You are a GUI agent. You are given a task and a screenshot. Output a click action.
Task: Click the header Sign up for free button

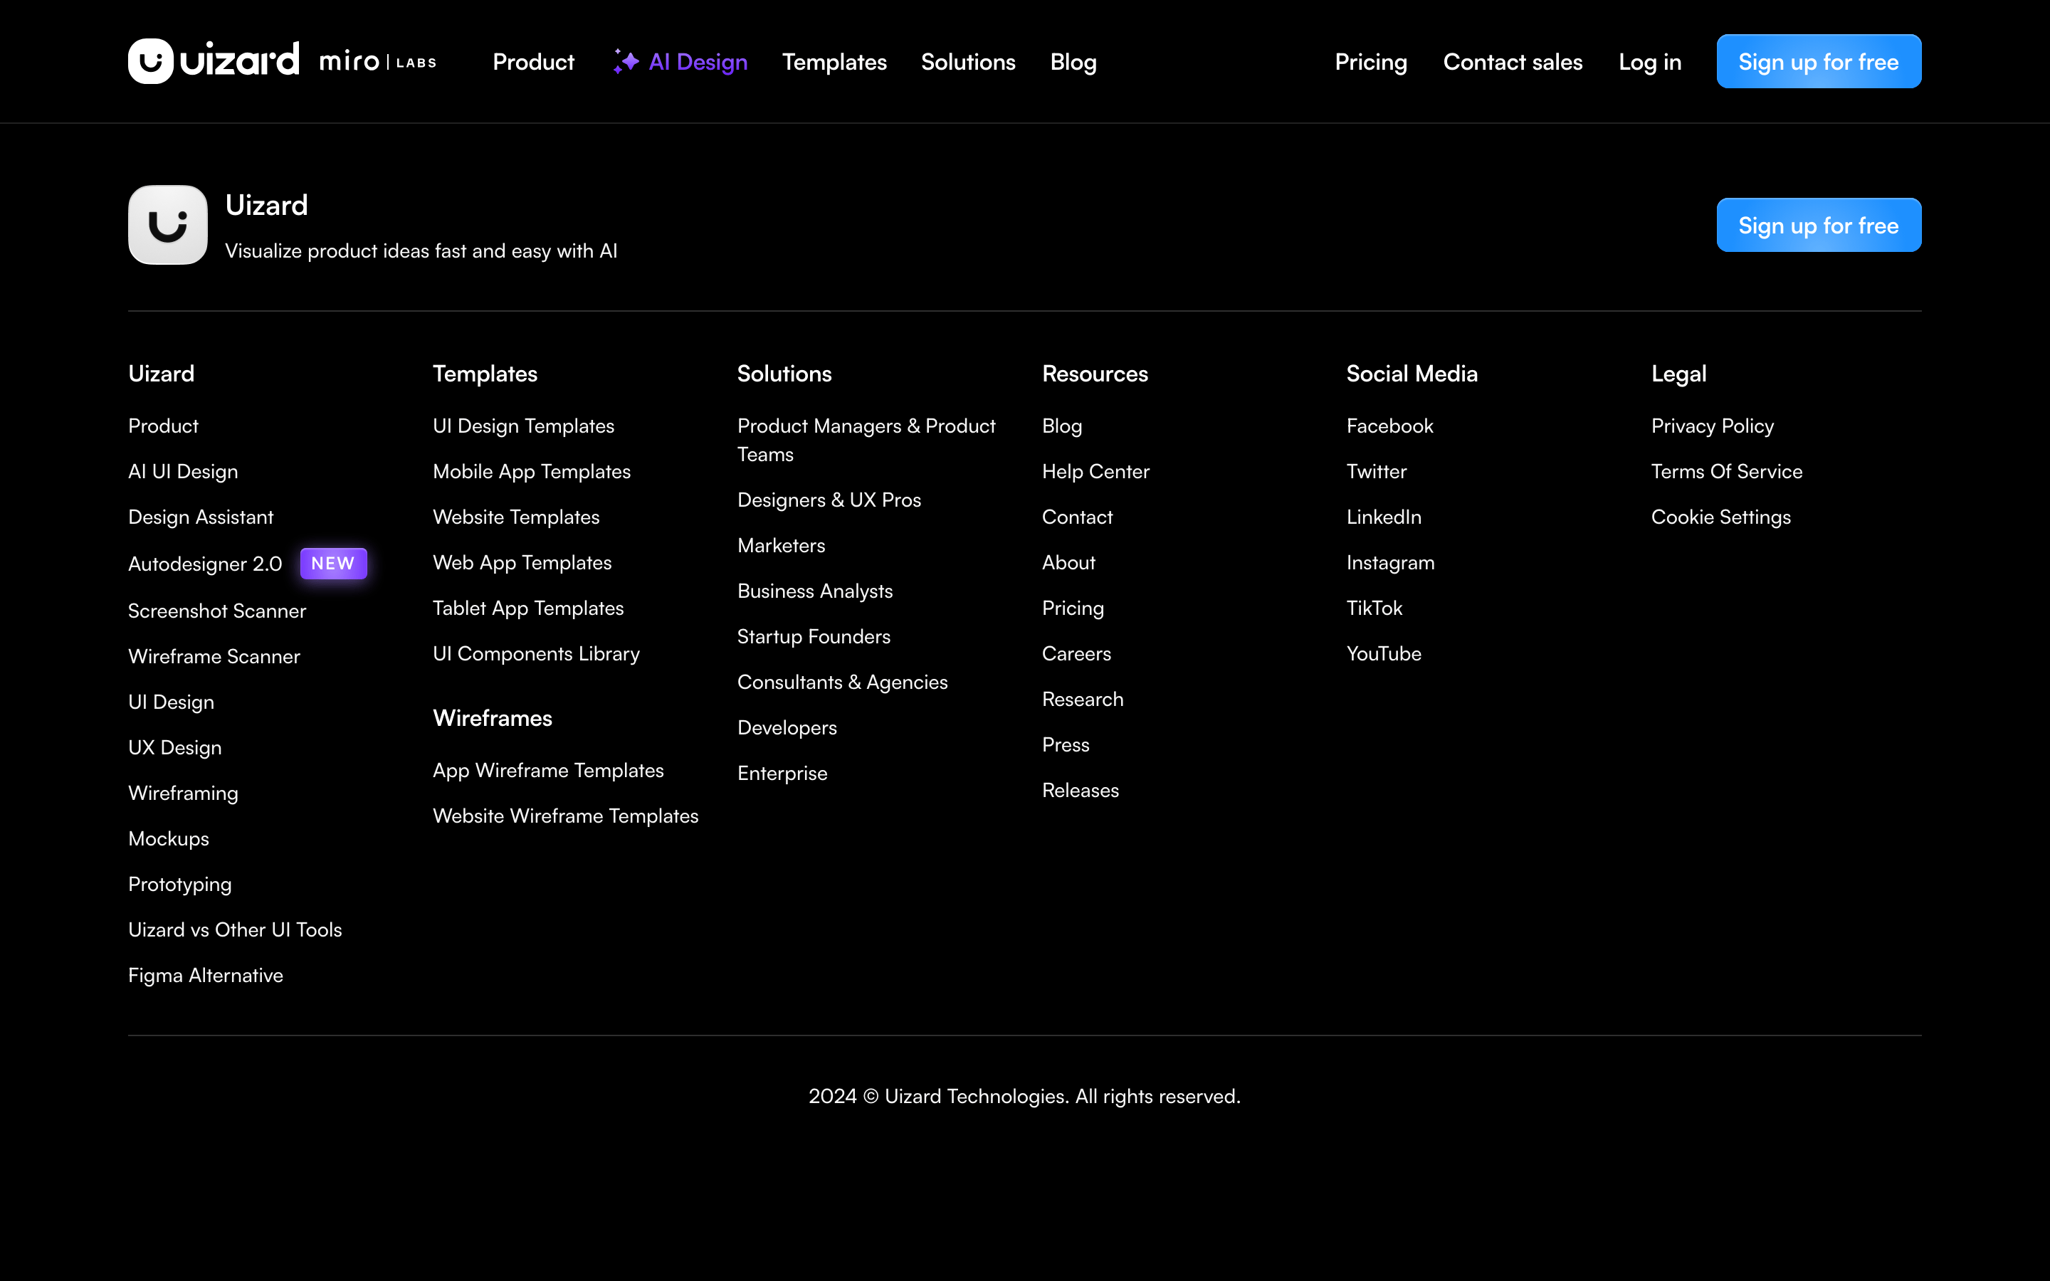(x=1819, y=61)
